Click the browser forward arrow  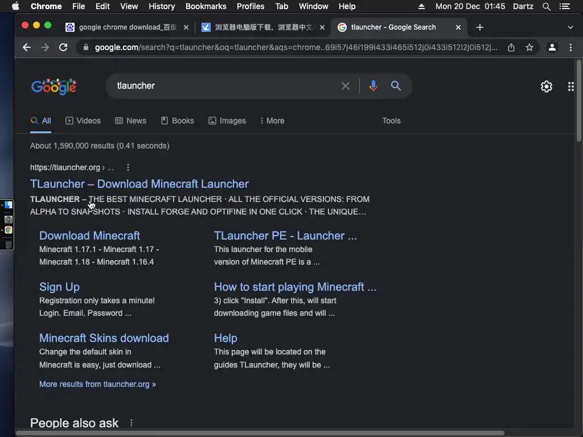coord(44,48)
